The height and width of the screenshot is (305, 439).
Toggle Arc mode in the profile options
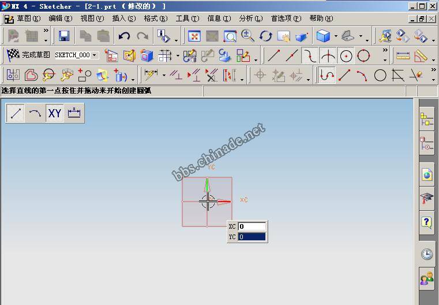click(35, 113)
